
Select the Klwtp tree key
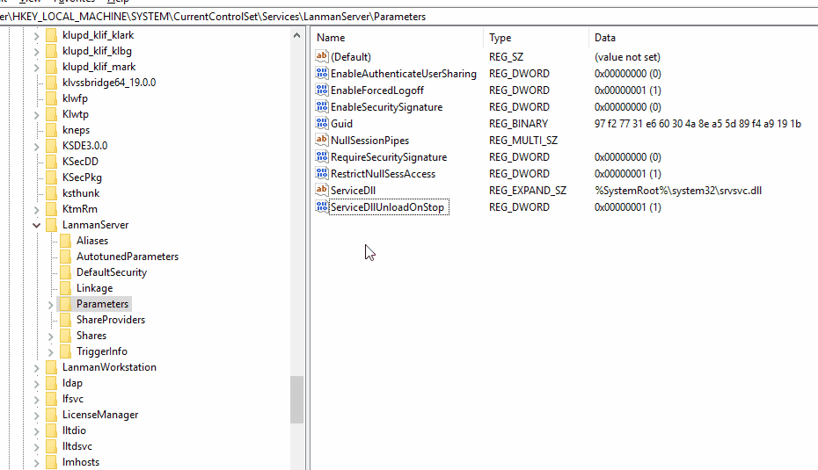76,114
